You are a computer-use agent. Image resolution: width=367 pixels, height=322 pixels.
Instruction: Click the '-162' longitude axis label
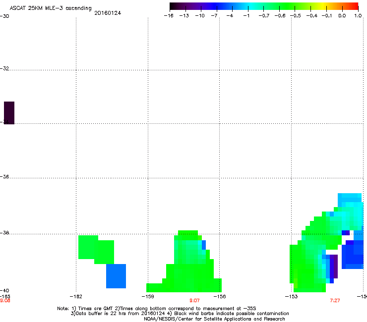76,297
